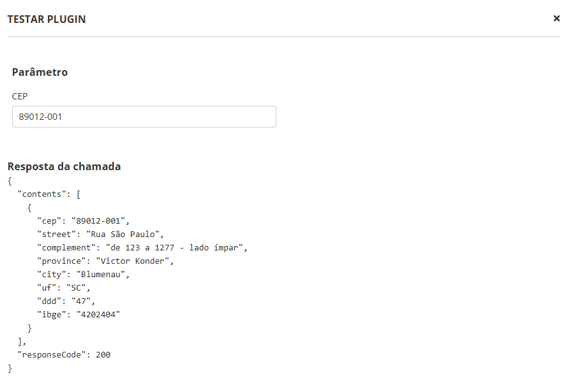568x383 pixels.
Task: Close the Testar Plugin dialog
Action: (x=556, y=18)
